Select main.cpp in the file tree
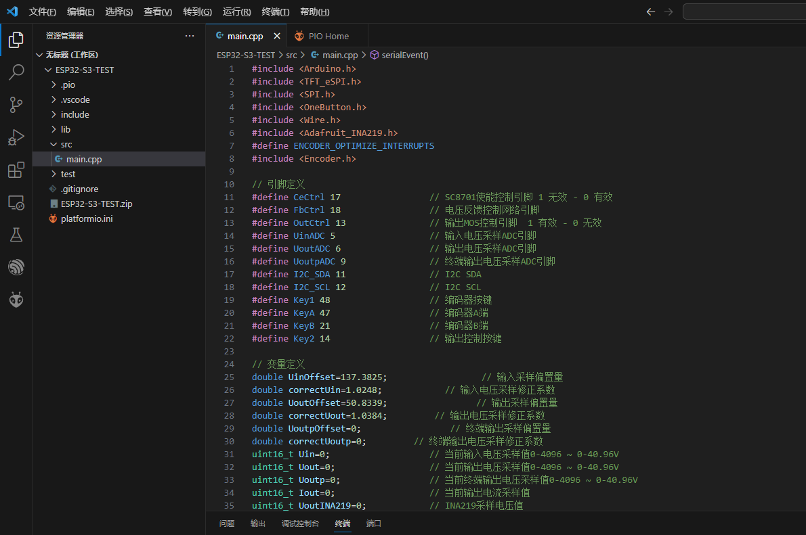This screenshot has width=806, height=535. click(119, 159)
